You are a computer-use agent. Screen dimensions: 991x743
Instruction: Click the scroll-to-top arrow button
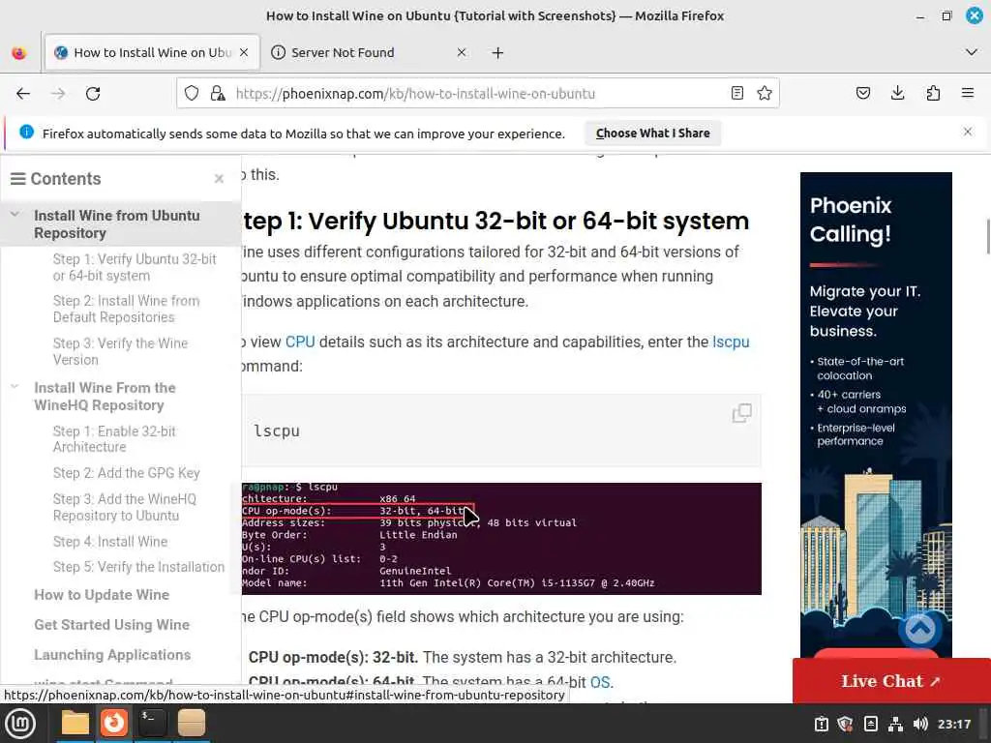(x=920, y=629)
